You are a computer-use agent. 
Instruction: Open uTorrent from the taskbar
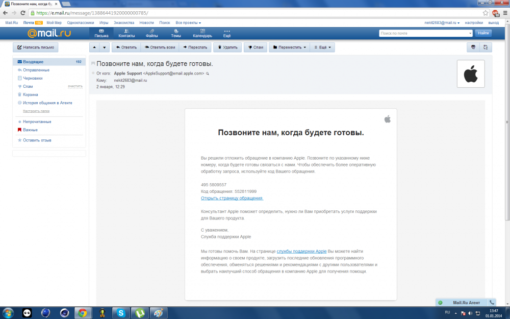tap(140, 313)
